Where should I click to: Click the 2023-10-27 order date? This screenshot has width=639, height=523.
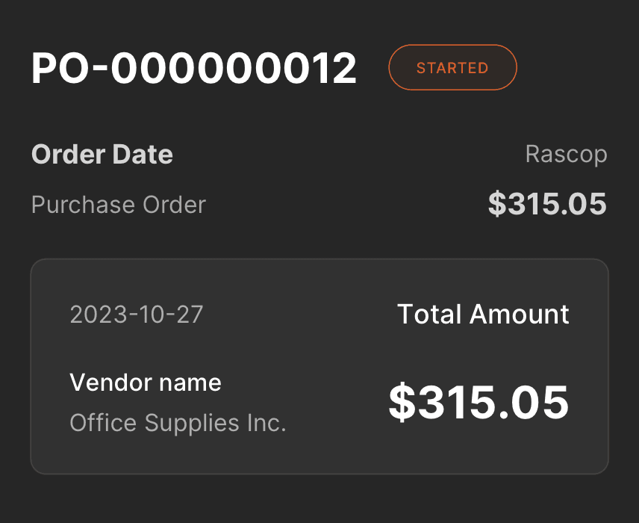tap(136, 315)
